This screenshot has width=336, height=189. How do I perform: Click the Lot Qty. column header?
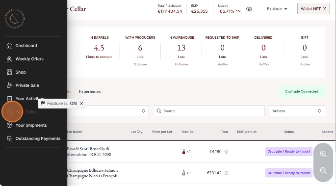137,132
